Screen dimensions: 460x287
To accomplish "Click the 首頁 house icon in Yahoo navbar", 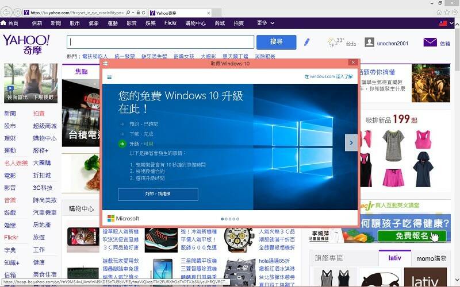I will pos(3,22).
